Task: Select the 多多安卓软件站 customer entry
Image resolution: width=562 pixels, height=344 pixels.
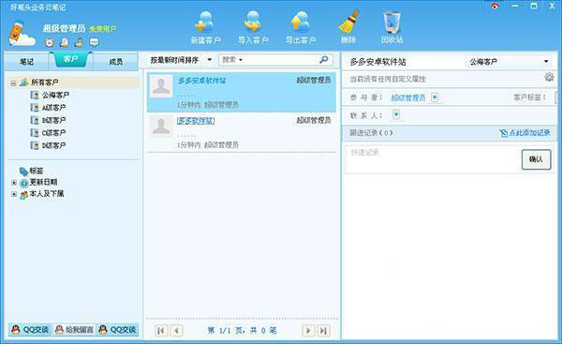Action: point(242,92)
